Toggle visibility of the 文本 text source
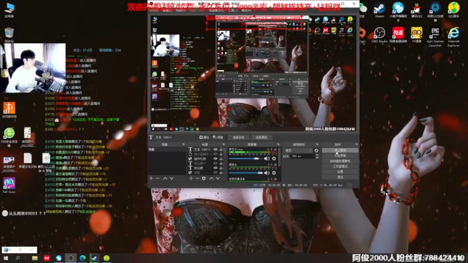 [x=215, y=150]
